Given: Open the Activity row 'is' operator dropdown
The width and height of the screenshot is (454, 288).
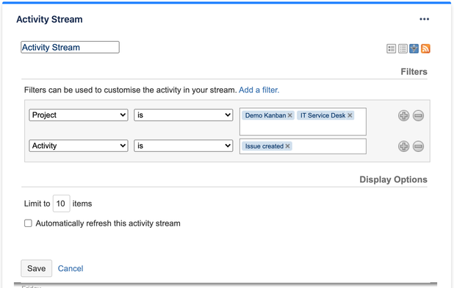Looking at the screenshot, I should 183,145.
